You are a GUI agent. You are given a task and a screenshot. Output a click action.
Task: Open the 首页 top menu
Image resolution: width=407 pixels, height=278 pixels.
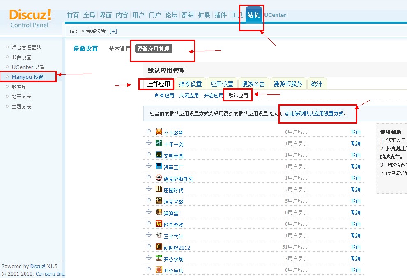click(x=73, y=15)
